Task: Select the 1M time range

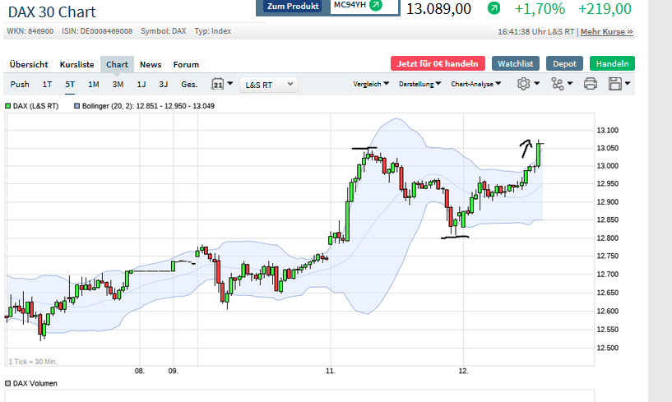Action: 94,84
